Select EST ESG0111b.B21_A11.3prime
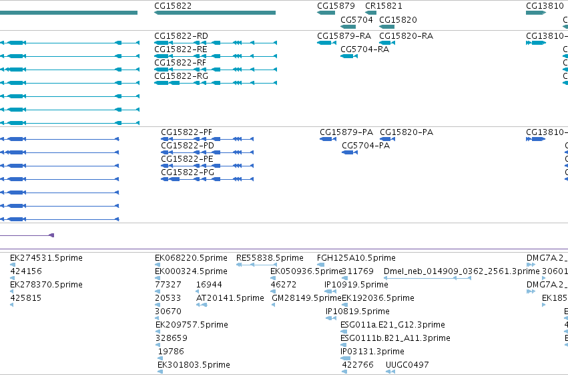 [x=344, y=346]
